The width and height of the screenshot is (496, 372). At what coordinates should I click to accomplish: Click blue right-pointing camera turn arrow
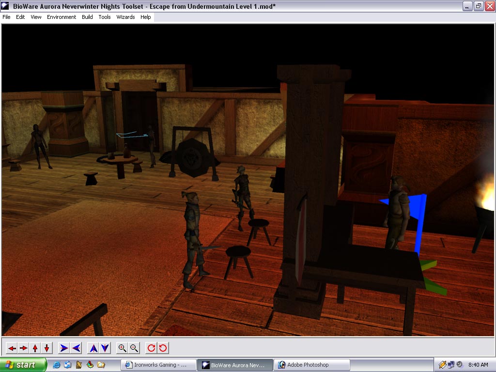tap(64, 348)
